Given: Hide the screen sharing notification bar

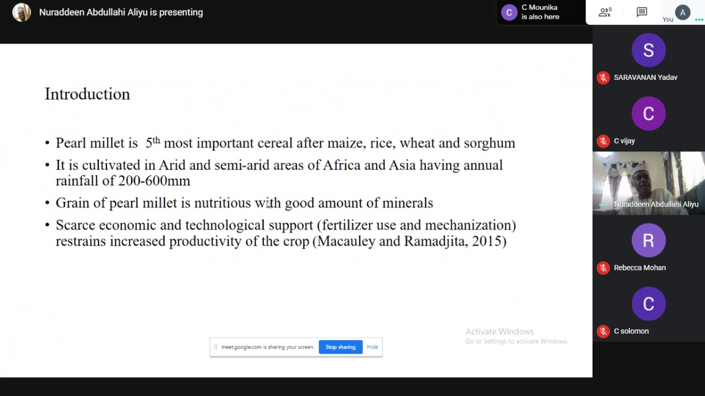Looking at the screenshot, I should (372, 347).
